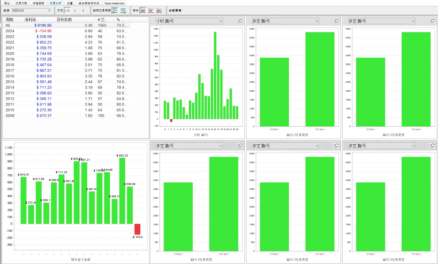Viewport: 438px width, 264px height.
Task: Pop out the bottom-right 多空 赢/亏 chart
Action: coord(432,146)
